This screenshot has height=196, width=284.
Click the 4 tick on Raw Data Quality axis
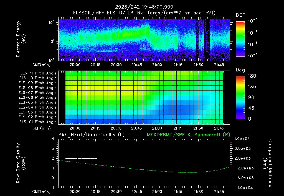pos(53,139)
